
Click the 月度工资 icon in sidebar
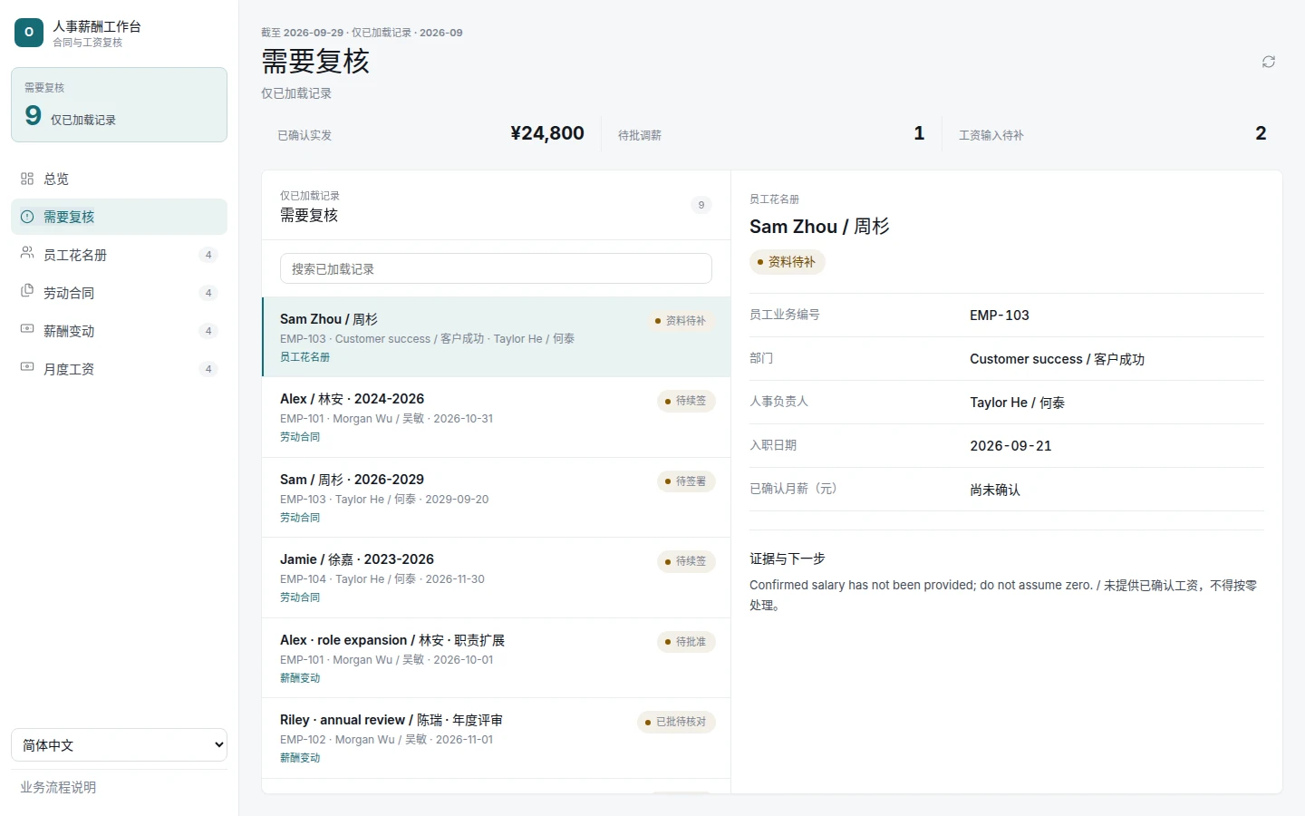coord(27,367)
